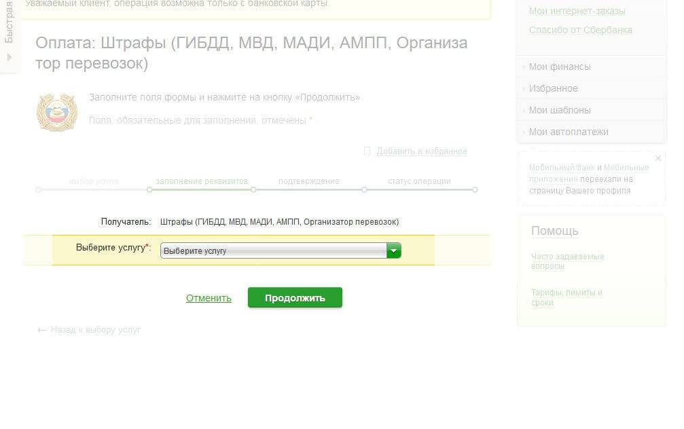Viewport: 684px width, 429px height.
Task: Click the 'Мобильный банк' link in notification
Action: (562, 168)
